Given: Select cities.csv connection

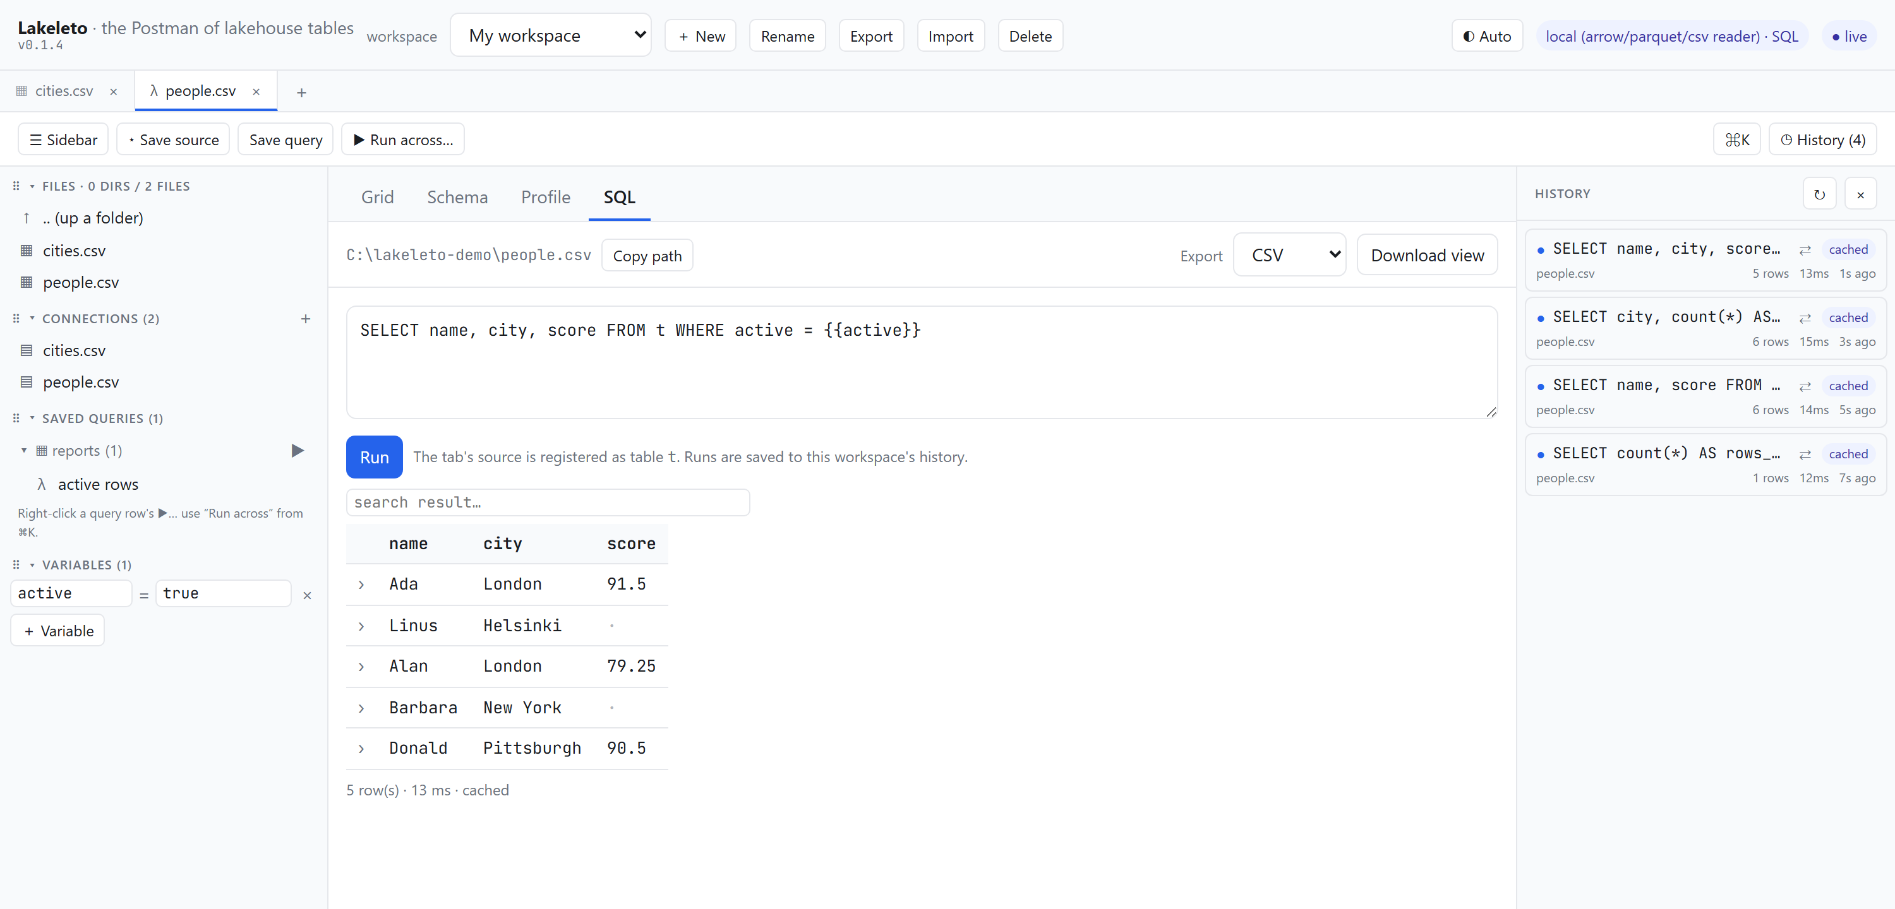Looking at the screenshot, I should click(73, 351).
